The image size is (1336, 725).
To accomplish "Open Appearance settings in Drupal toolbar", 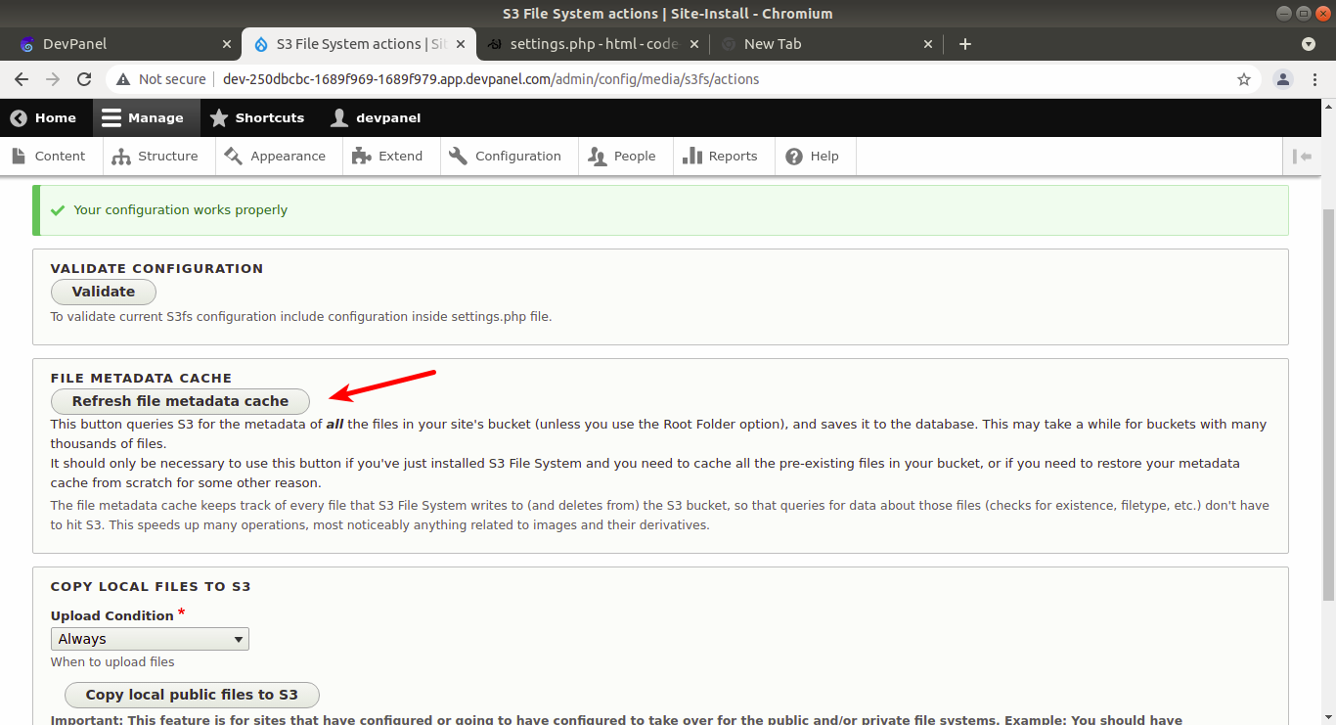I will (x=232, y=156).
